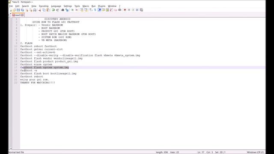Click the 'THANKS FOR WATCHING!!!!' line

[38, 83]
